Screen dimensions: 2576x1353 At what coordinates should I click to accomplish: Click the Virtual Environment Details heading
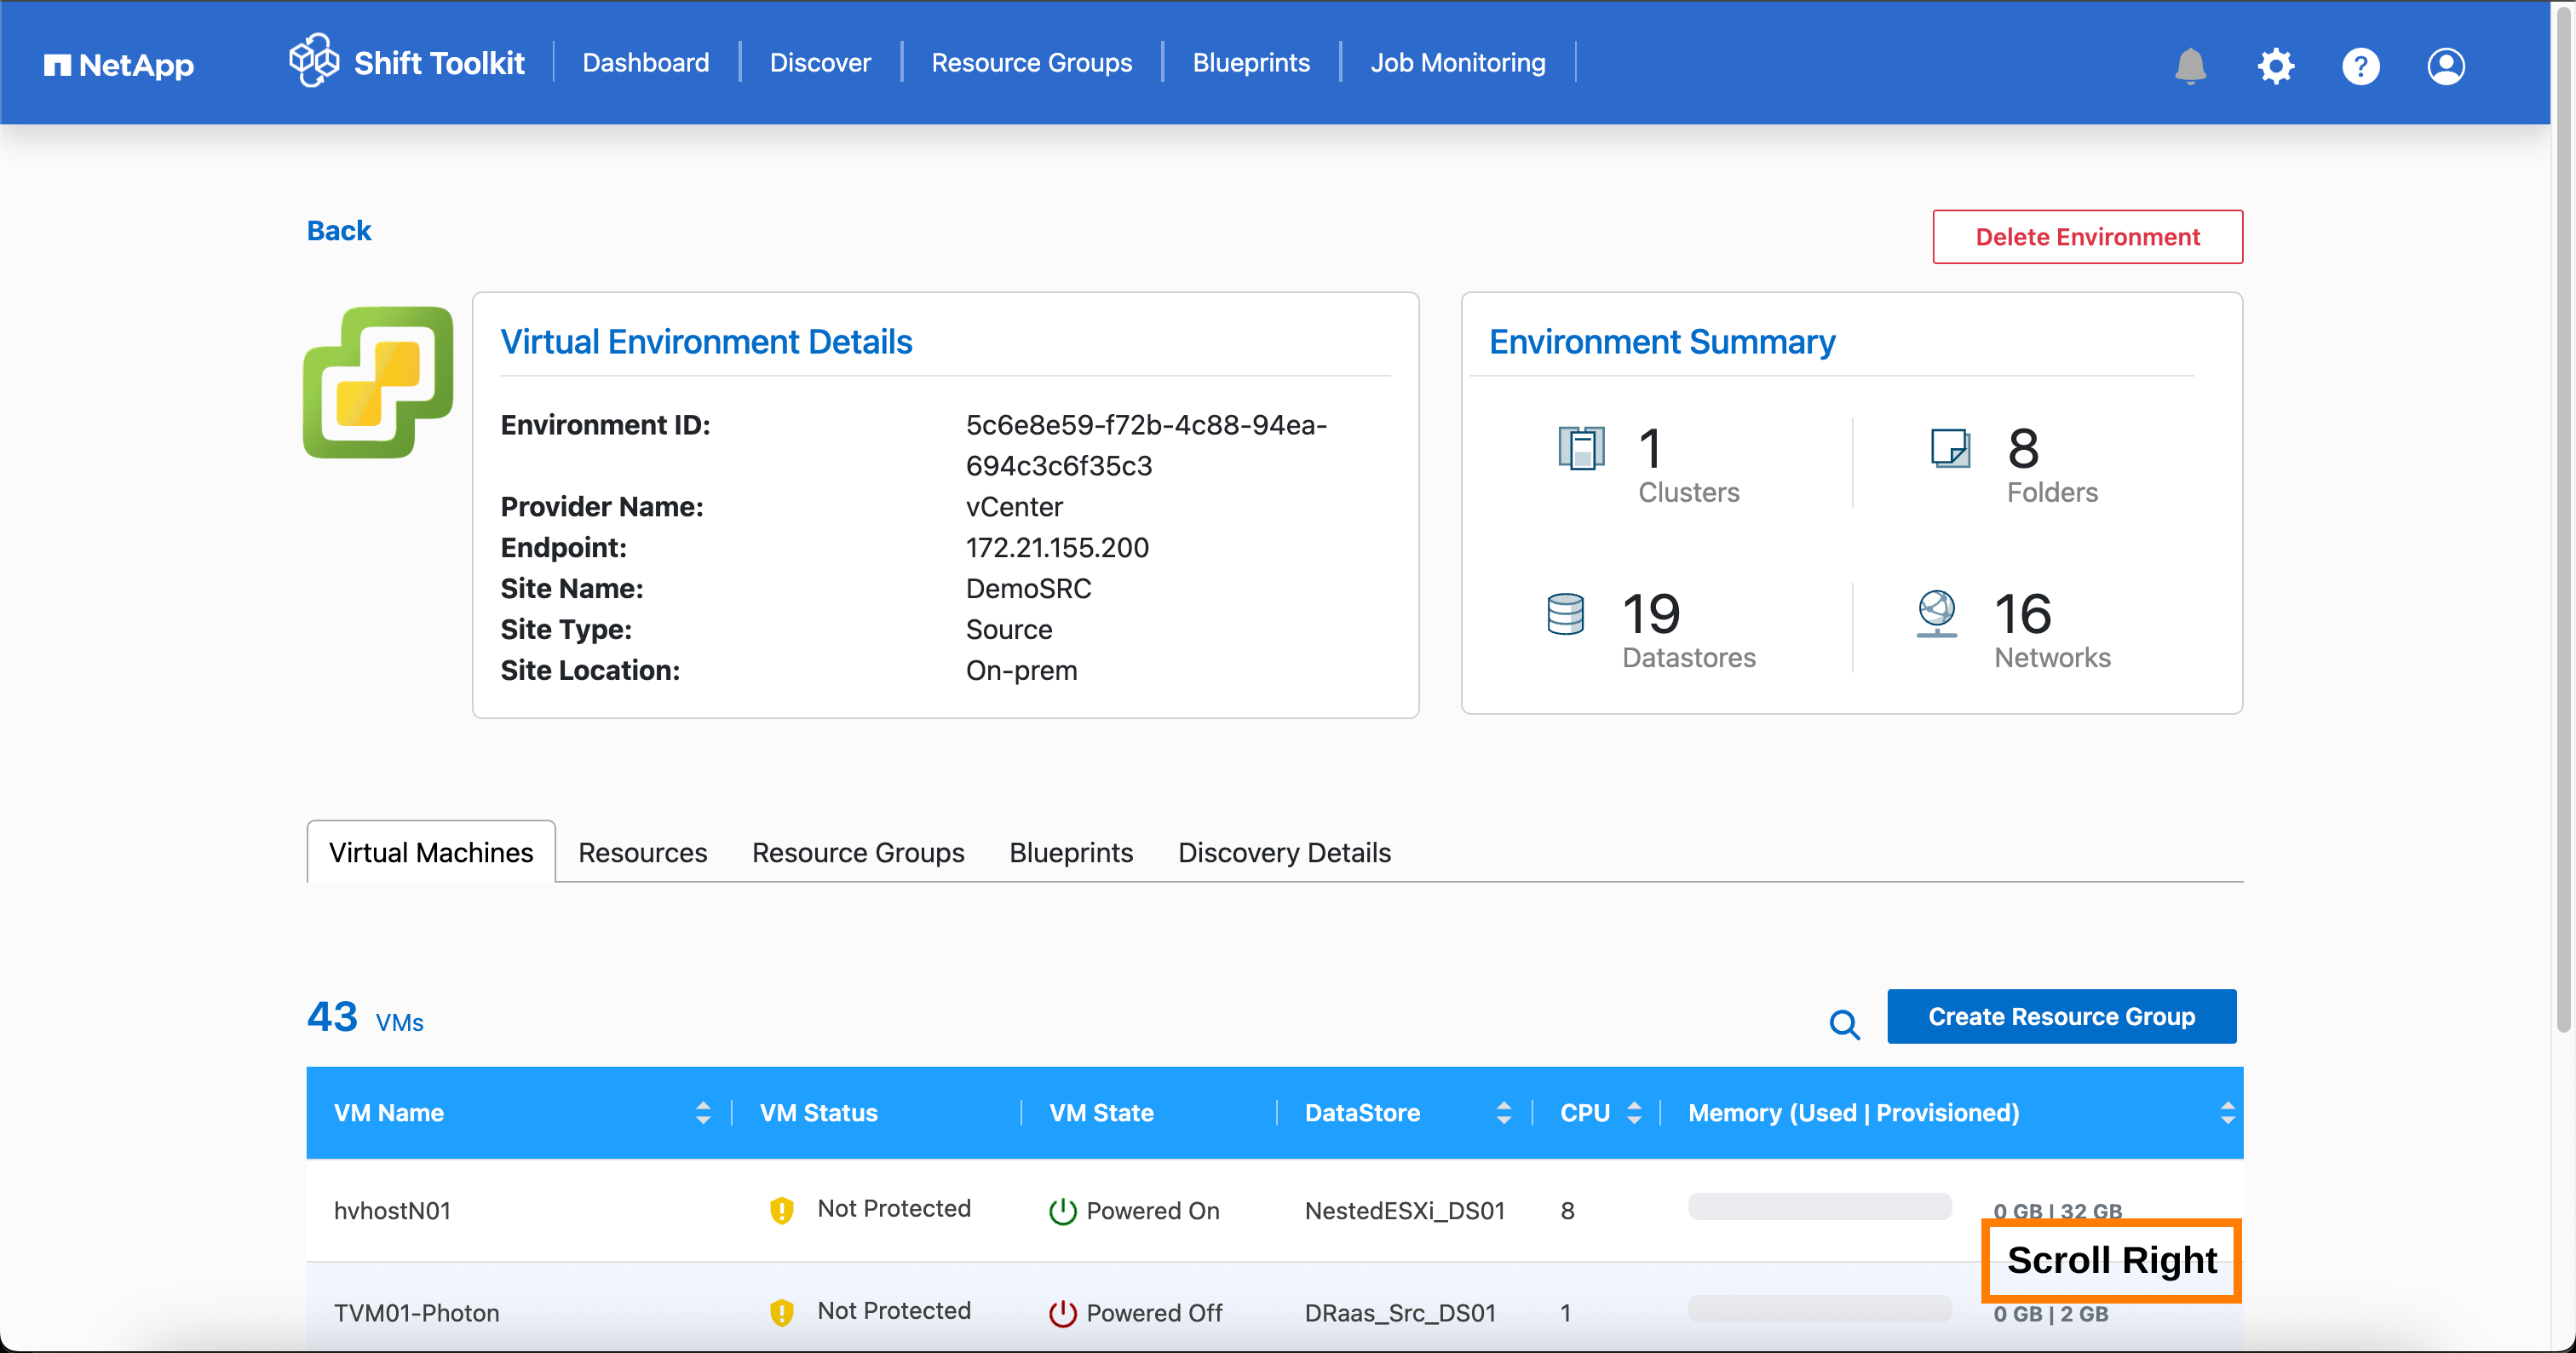click(x=706, y=342)
